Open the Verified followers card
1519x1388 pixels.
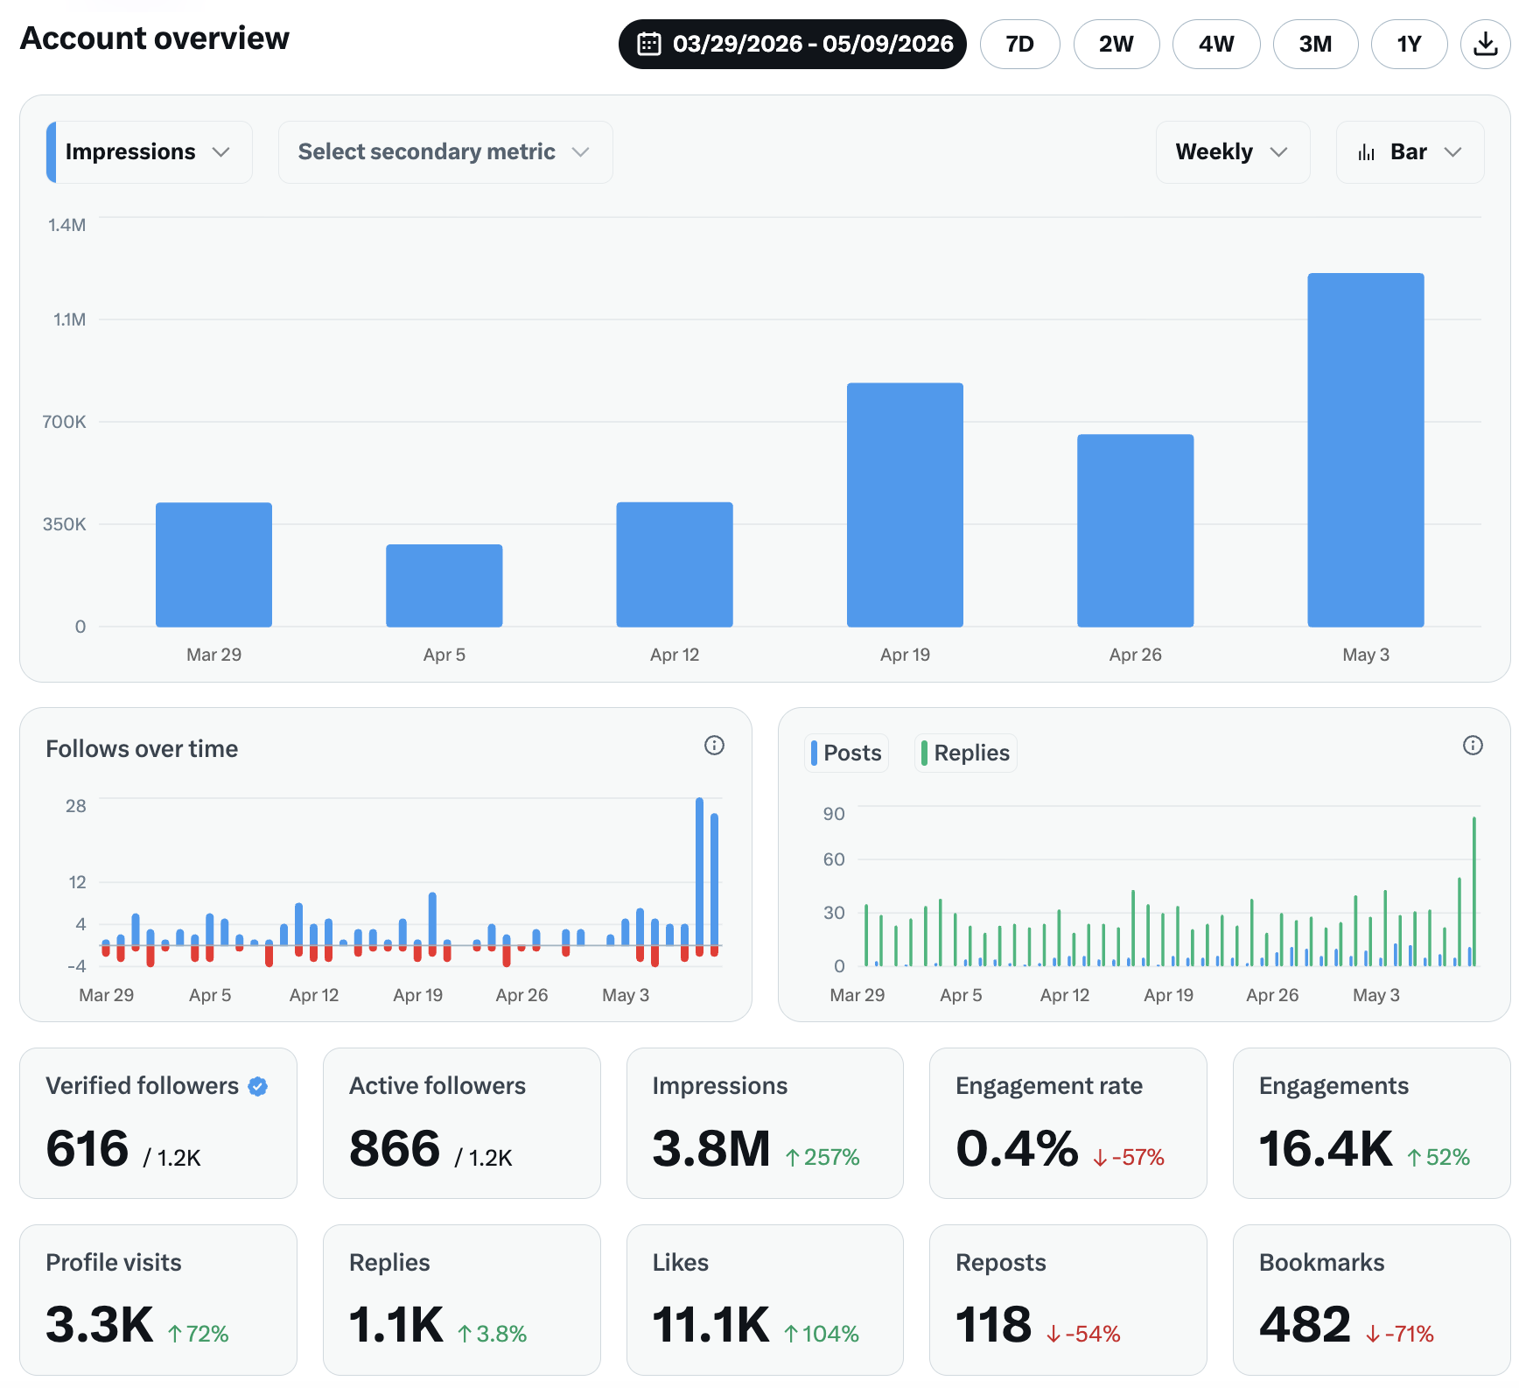coord(158,1123)
